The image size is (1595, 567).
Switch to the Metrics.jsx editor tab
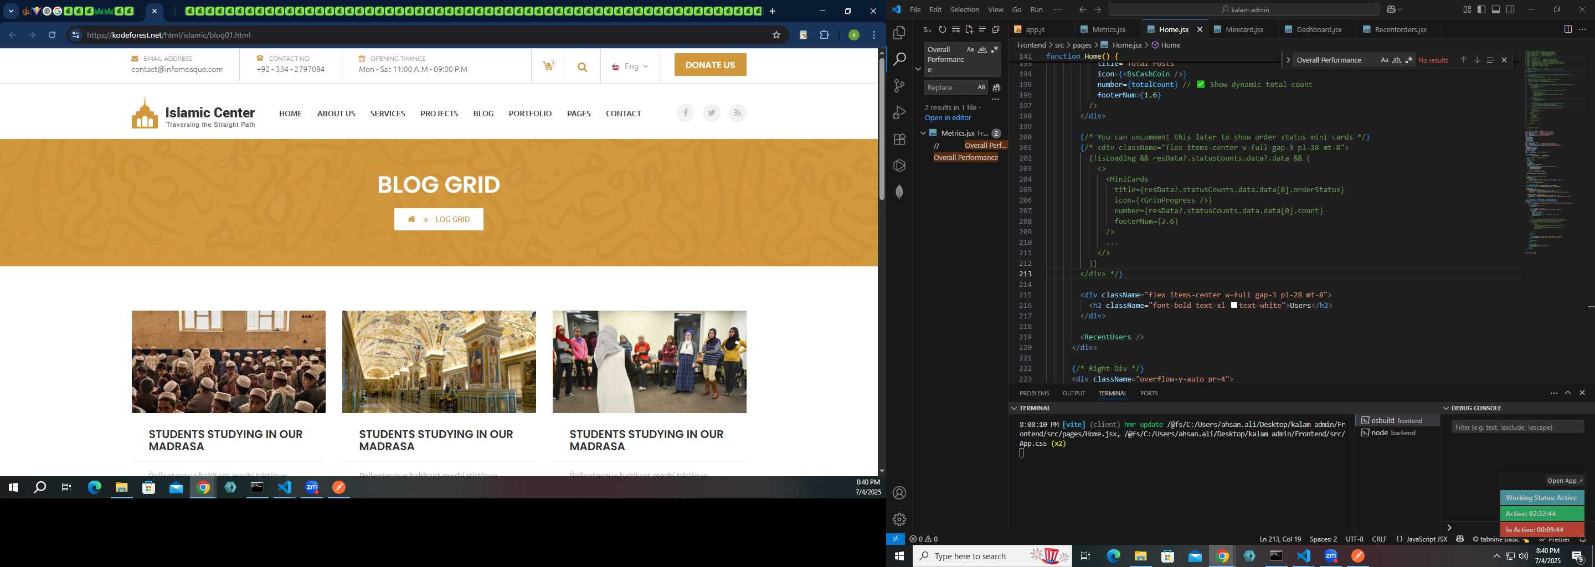[x=1108, y=30]
